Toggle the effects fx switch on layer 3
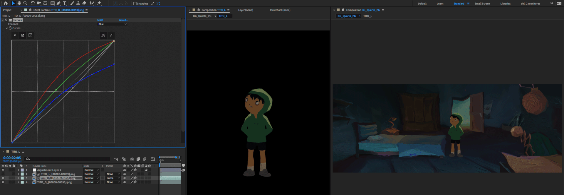The width and height of the screenshot is (564, 195). pos(135,178)
